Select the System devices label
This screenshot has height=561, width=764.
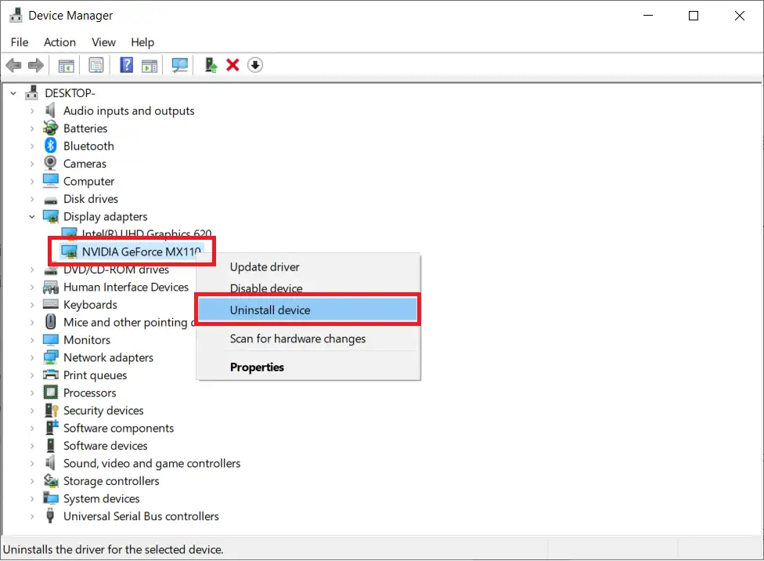[101, 498]
